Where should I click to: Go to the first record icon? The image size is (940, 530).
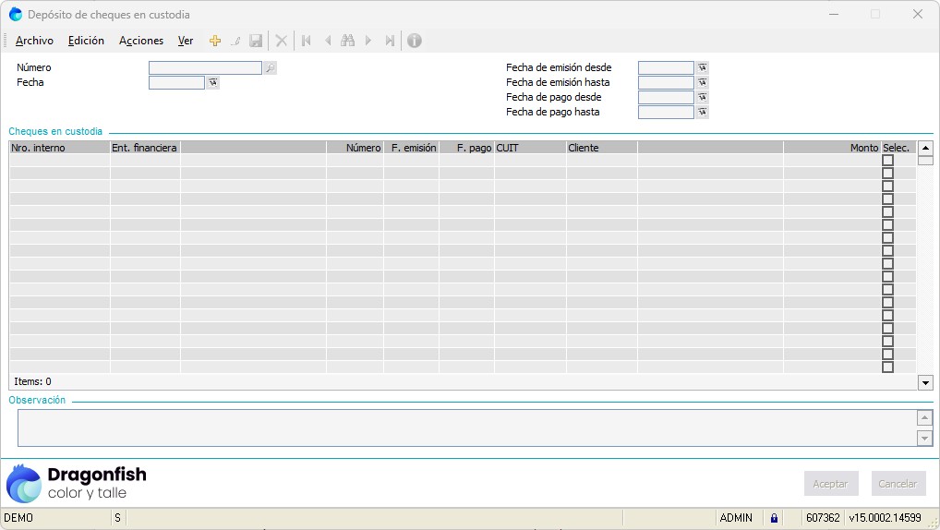coord(306,41)
